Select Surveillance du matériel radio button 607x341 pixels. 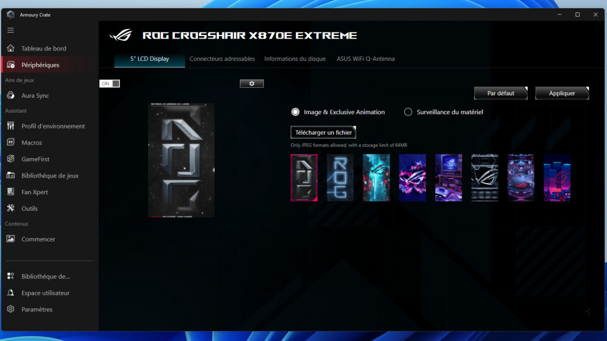click(x=408, y=112)
